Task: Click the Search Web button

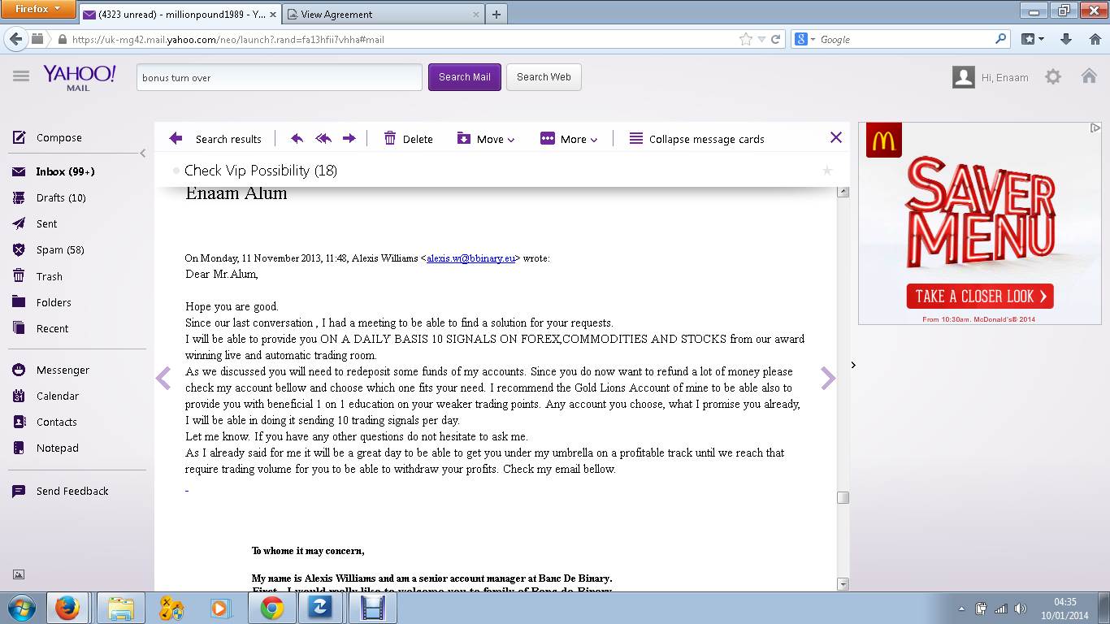Action: pos(544,77)
